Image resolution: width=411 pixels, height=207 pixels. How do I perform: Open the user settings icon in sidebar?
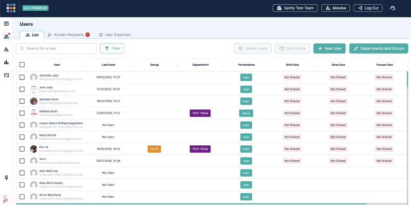tap(6, 49)
